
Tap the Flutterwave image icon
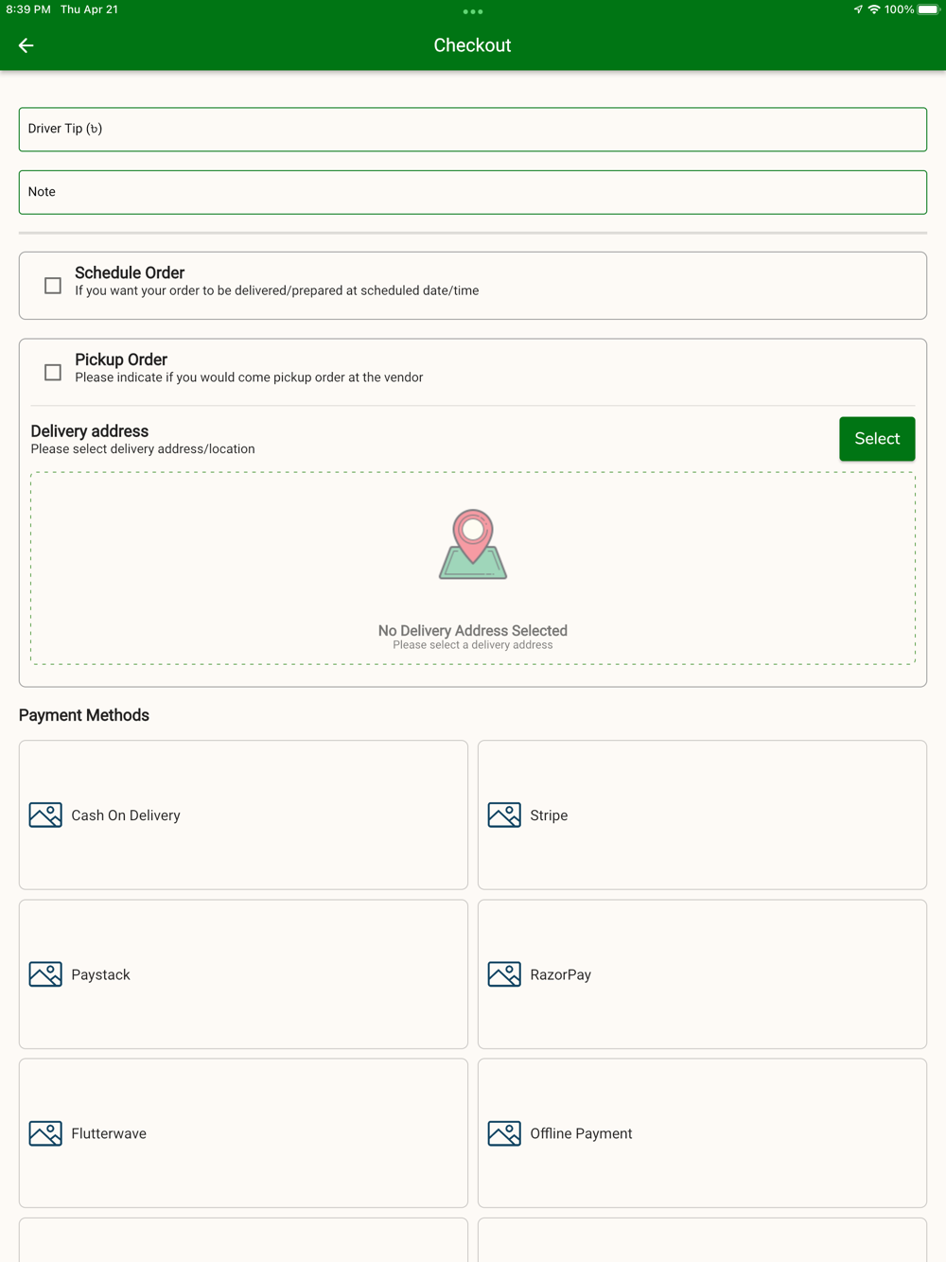tap(45, 1133)
